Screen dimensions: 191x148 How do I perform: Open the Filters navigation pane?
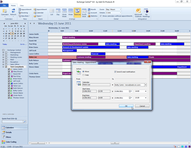(15, 137)
